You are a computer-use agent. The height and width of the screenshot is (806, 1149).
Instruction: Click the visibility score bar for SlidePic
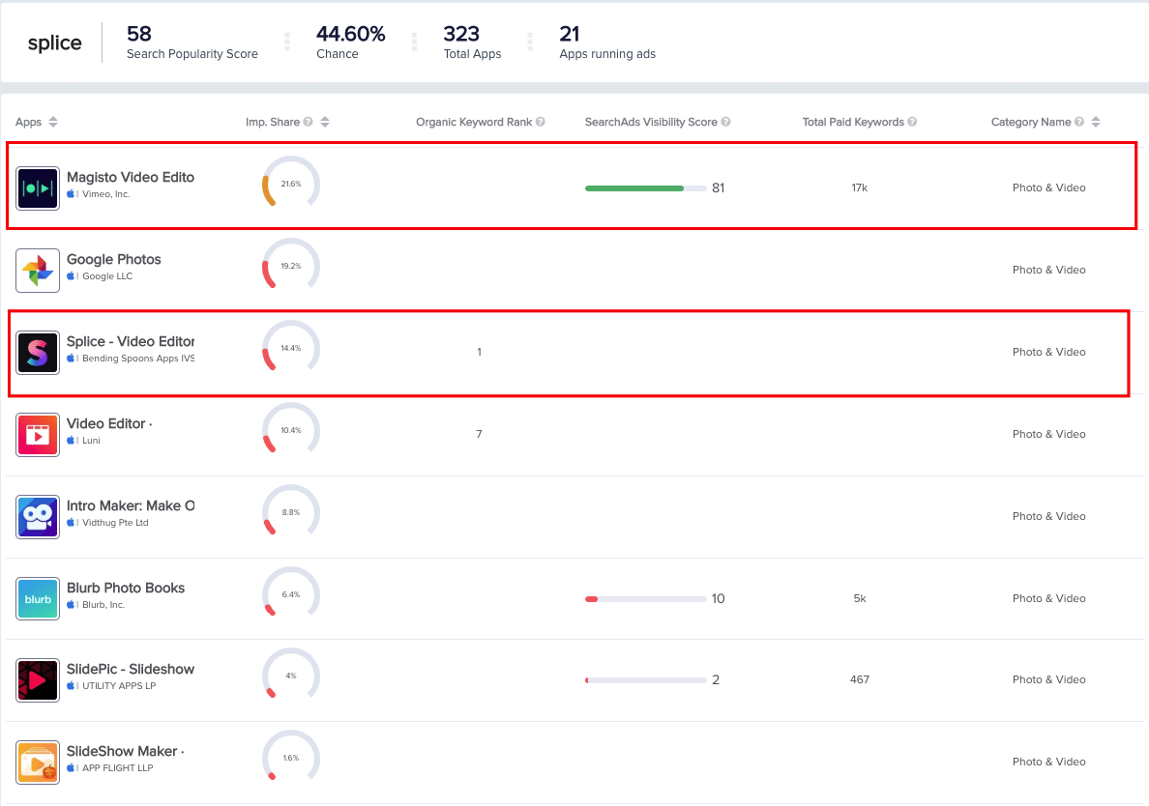coord(645,680)
